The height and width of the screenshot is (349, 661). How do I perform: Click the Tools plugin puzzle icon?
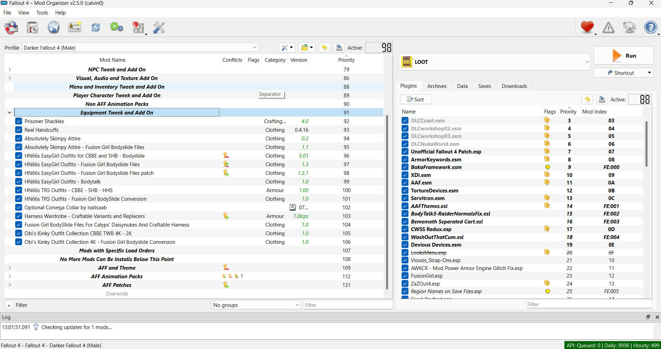pos(138,27)
